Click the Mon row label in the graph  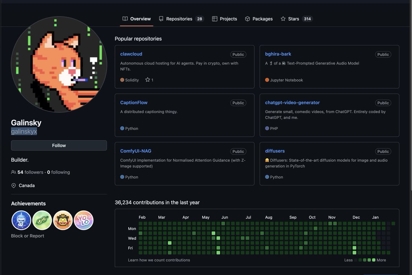click(132, 228)
